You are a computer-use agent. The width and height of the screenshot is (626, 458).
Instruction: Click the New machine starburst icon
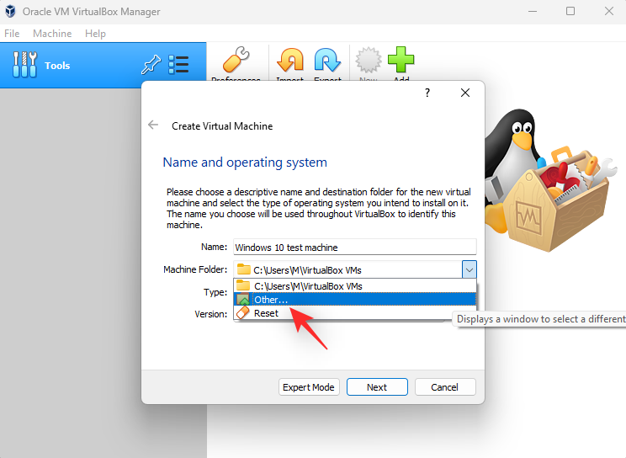(368, 60)
